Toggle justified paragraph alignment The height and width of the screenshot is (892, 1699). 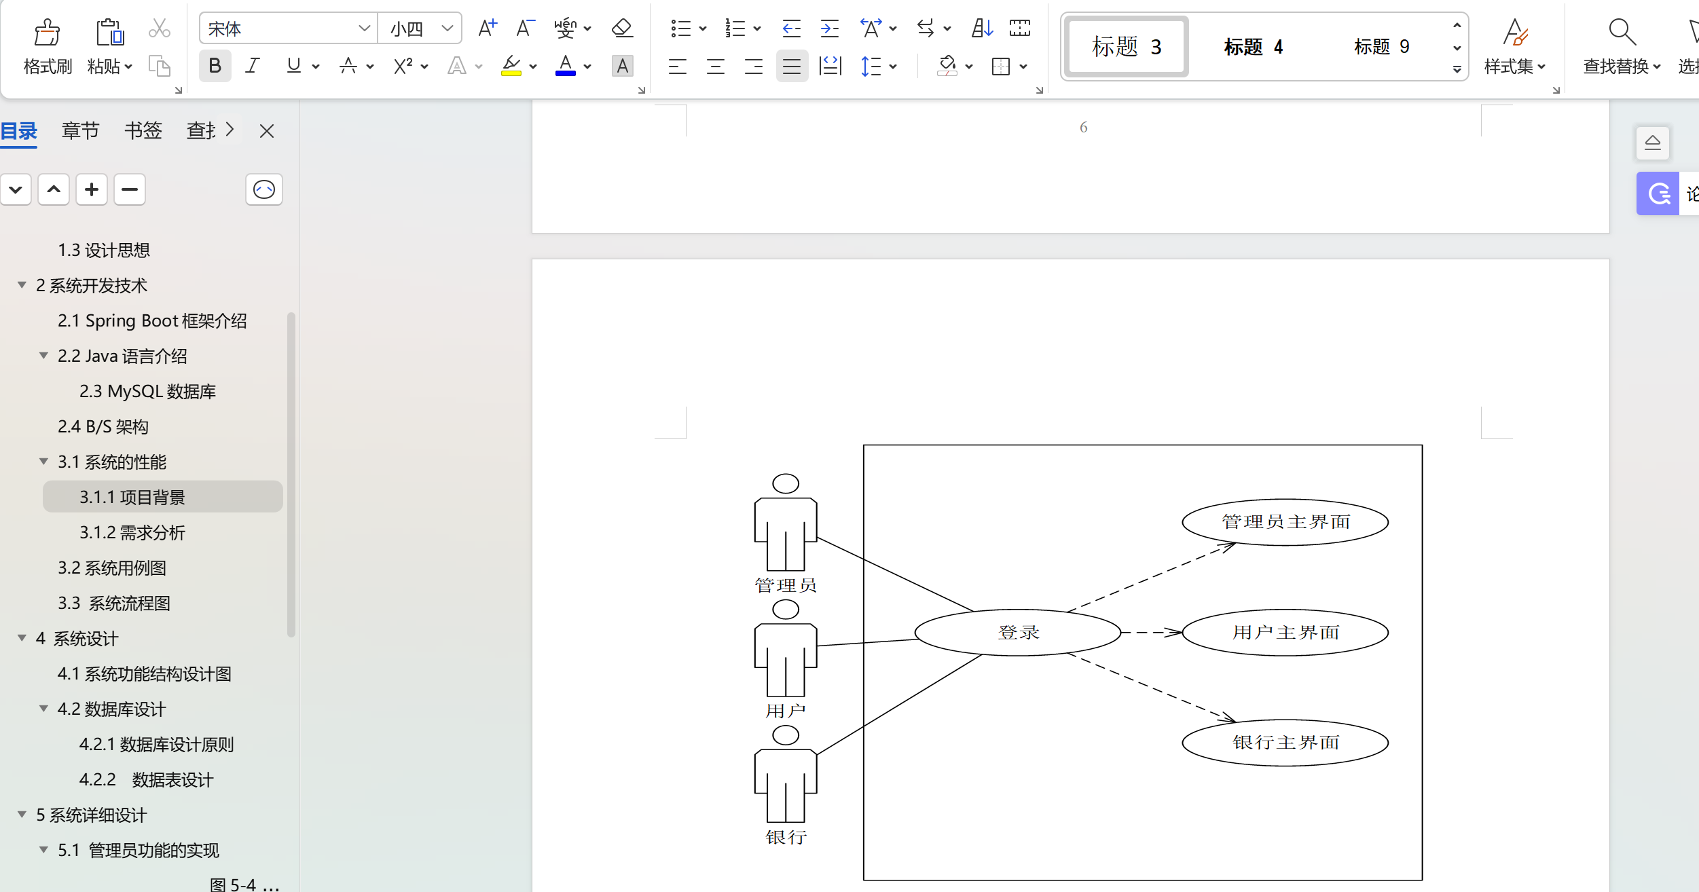pos(792,67)
